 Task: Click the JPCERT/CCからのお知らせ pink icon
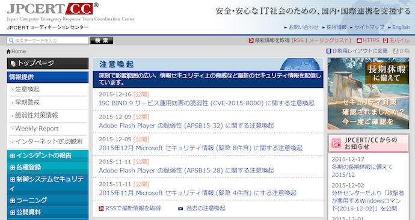click(336, 143)
